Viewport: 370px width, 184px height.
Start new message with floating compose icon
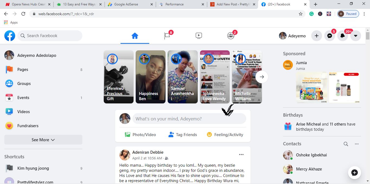355,172
